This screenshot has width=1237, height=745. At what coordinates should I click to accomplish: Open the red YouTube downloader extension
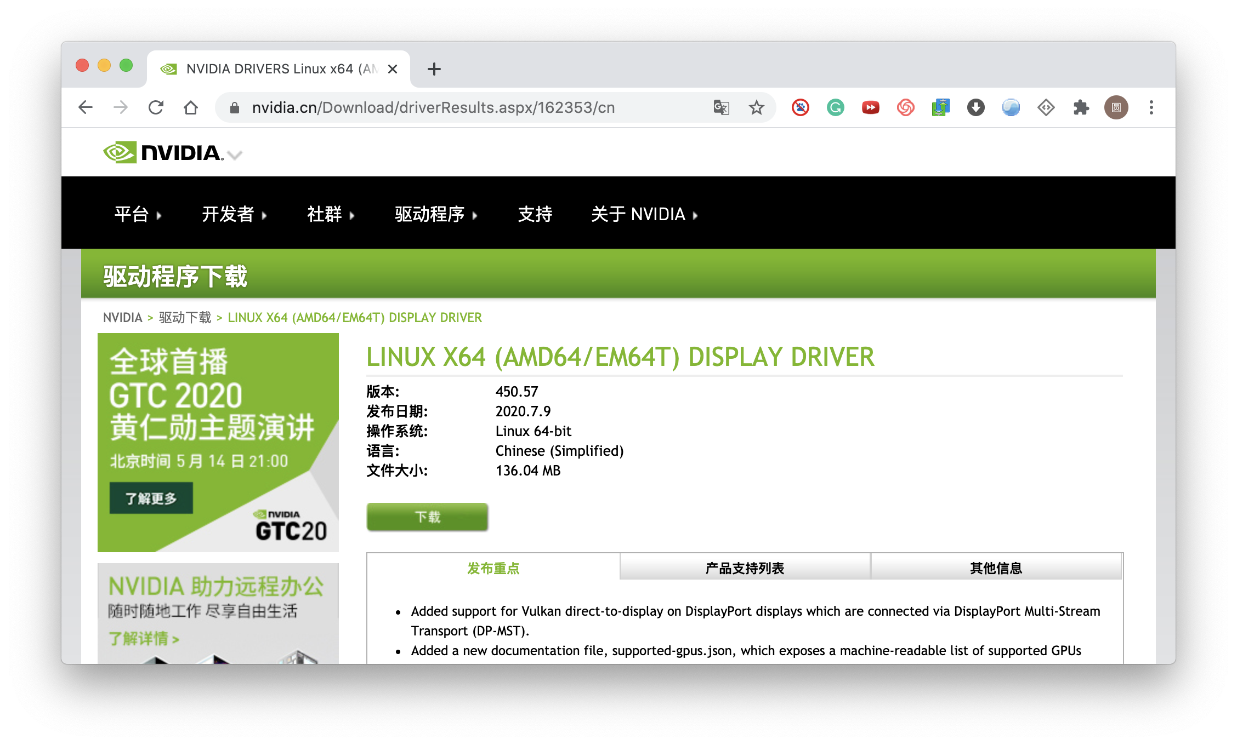click(x=870, y=107)
